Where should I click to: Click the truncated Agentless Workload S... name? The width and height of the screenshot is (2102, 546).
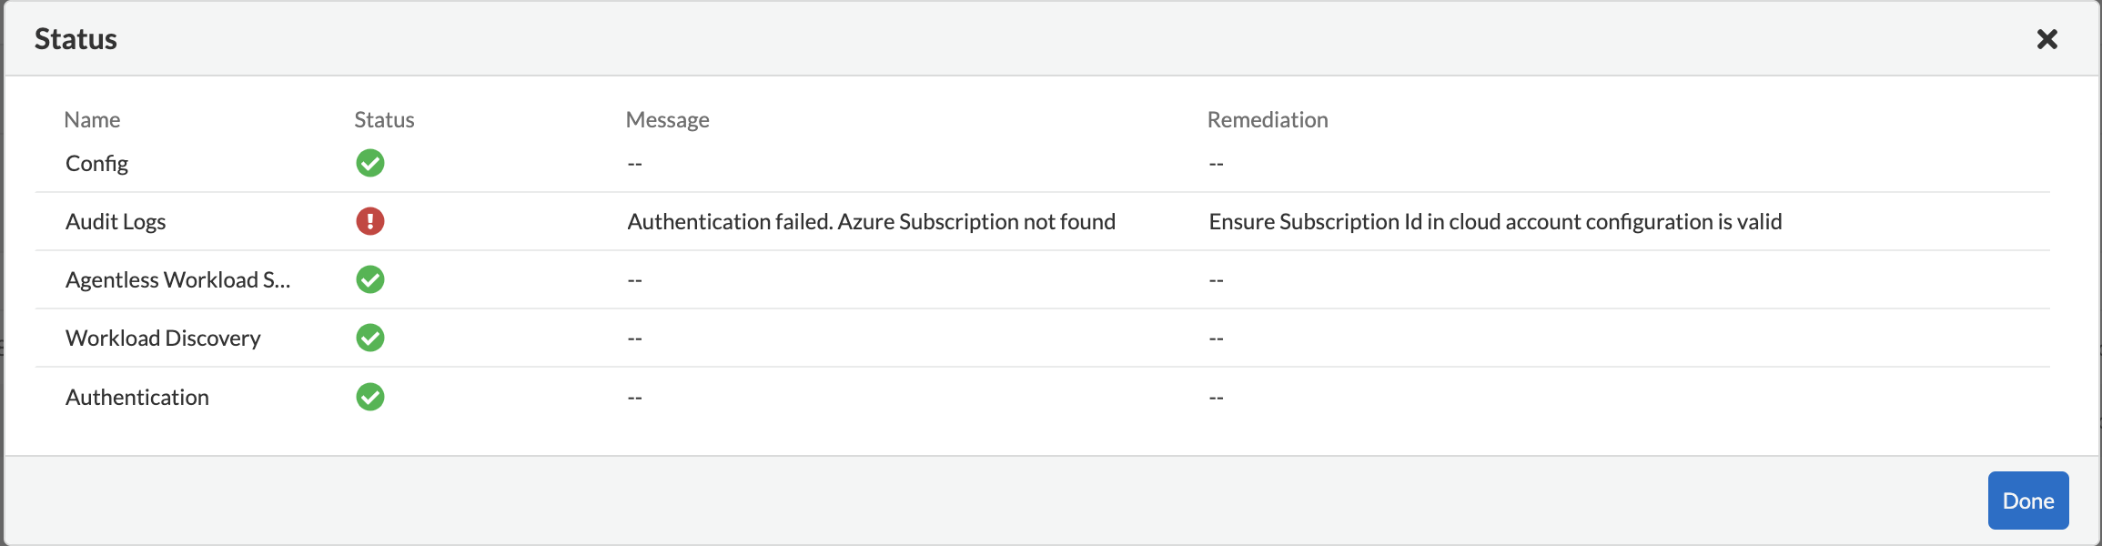coord(177,279)
